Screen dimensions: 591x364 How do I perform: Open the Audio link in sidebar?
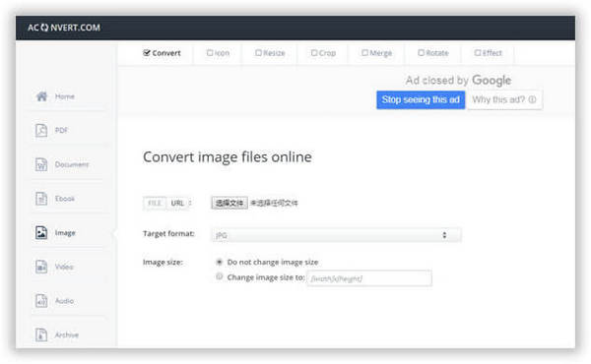64,301
